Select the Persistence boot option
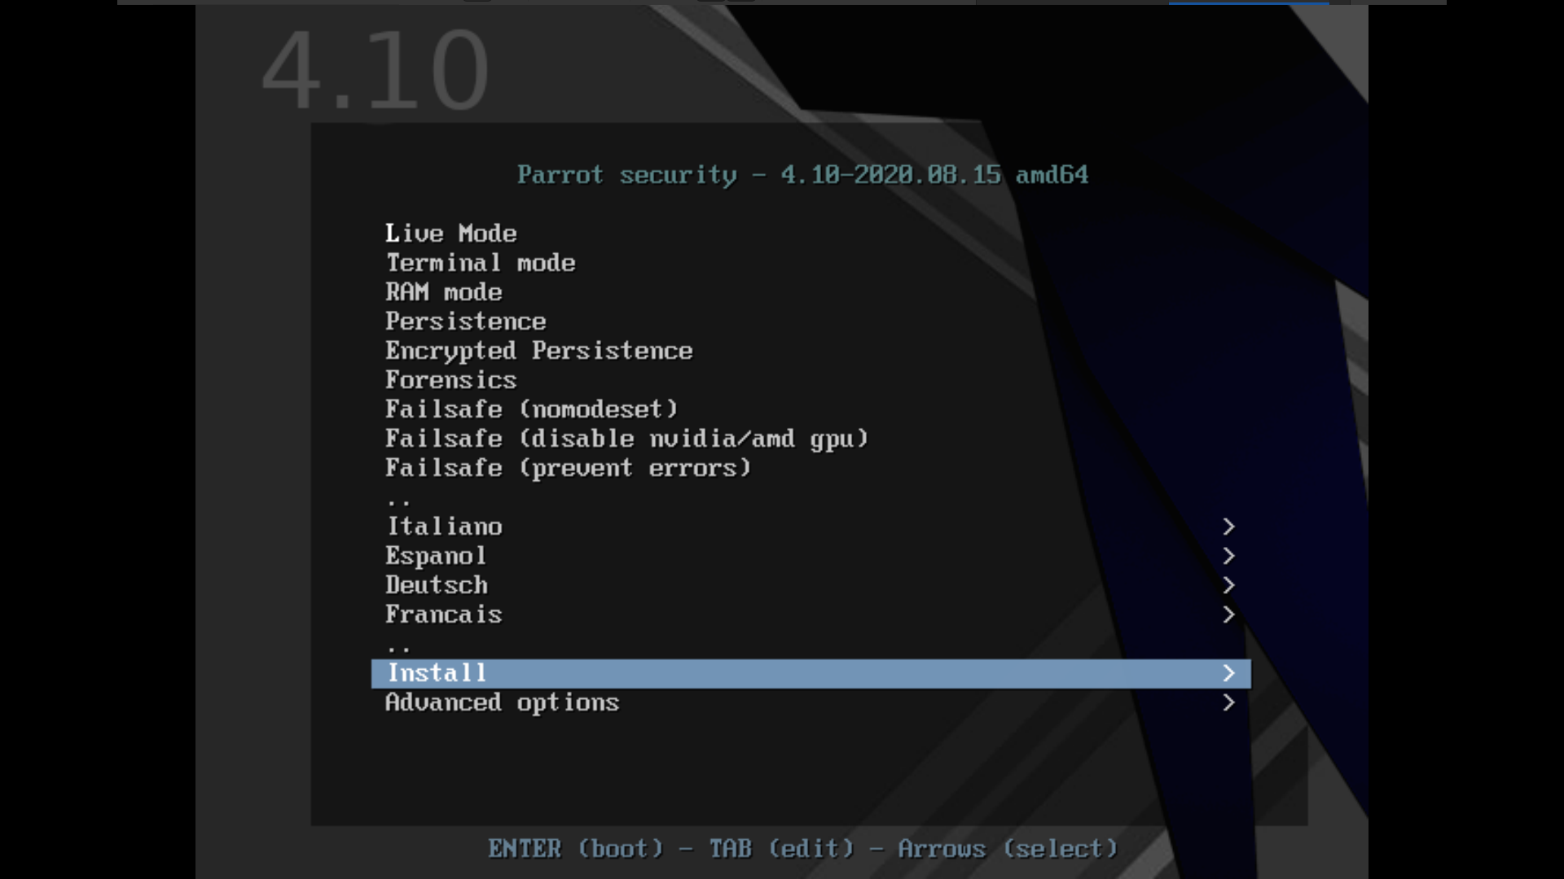Viewport: 1564px width, 879px height. point(466,321)
